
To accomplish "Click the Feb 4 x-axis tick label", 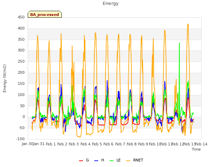I will (x=85, y=144).
